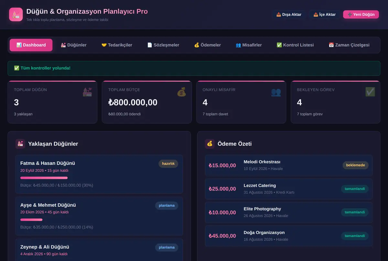This screenshot has width=388, height=261.
Task: Click tamamlandi badge on Lezzet Catering
Action: (x=355, y=189)
